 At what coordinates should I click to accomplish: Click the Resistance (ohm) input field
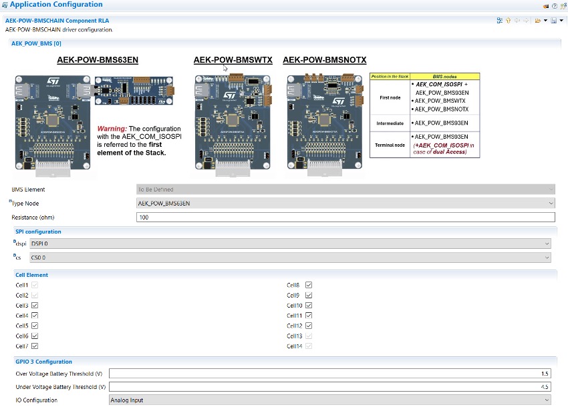click(345, 217)
